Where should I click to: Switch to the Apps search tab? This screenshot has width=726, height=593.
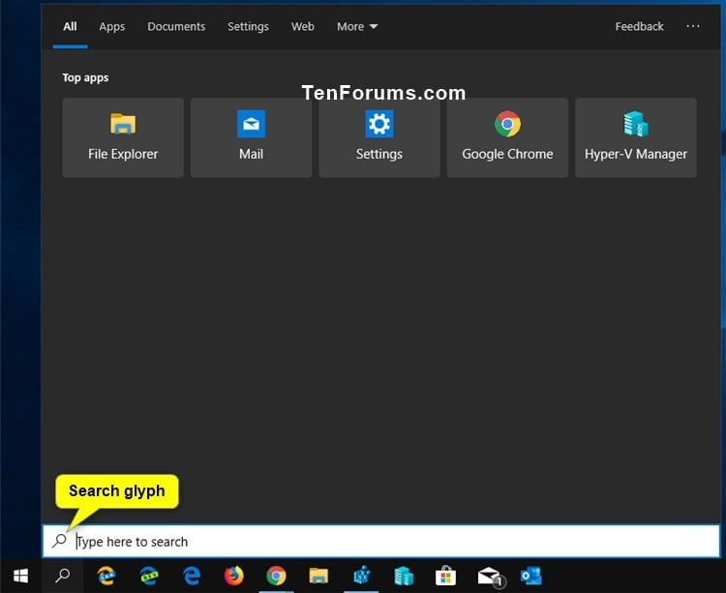point(112,26)
